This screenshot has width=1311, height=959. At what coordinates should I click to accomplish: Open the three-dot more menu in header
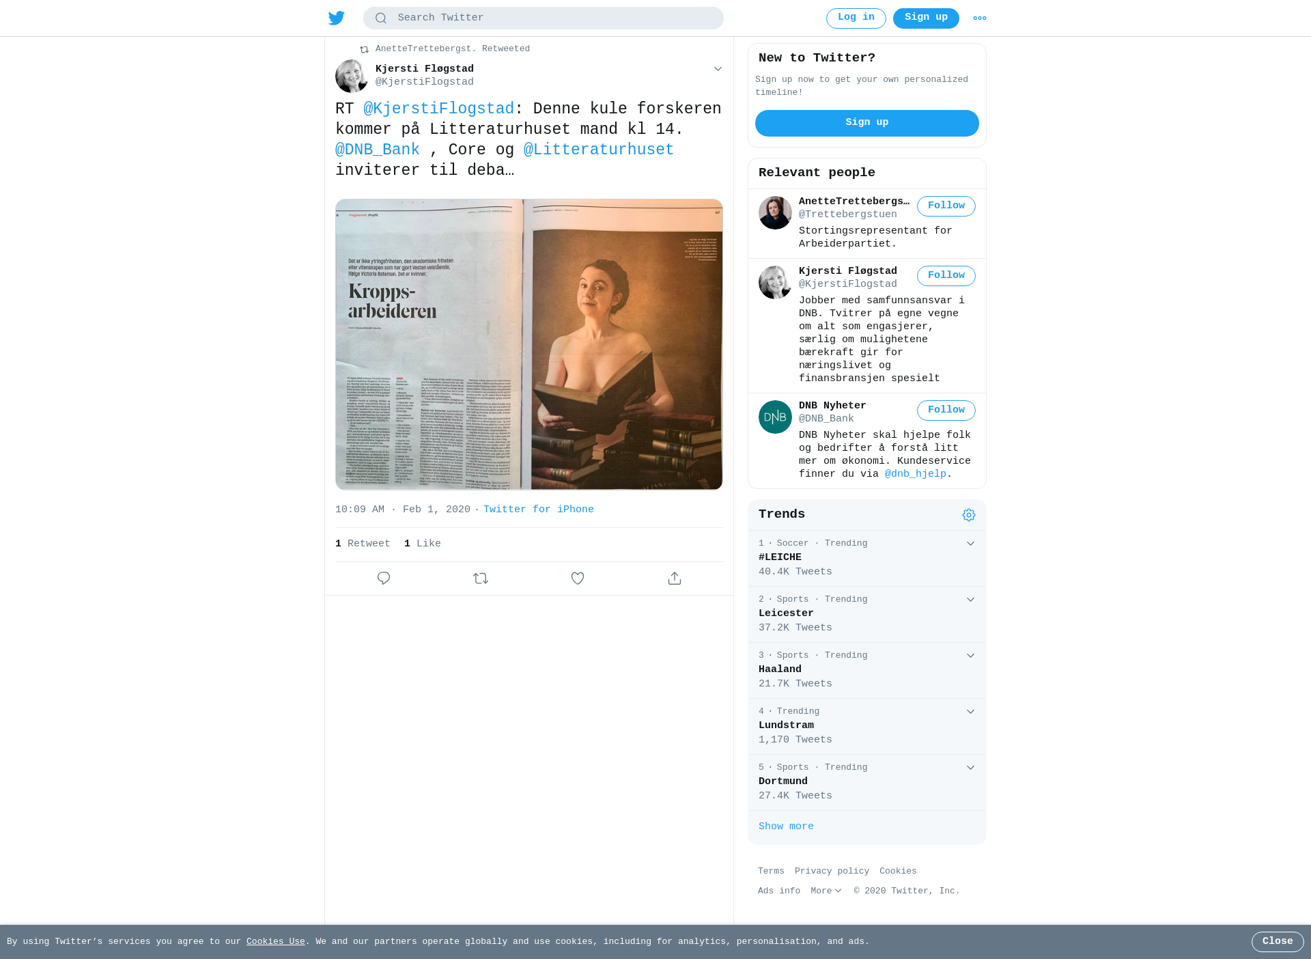[980, 18]
